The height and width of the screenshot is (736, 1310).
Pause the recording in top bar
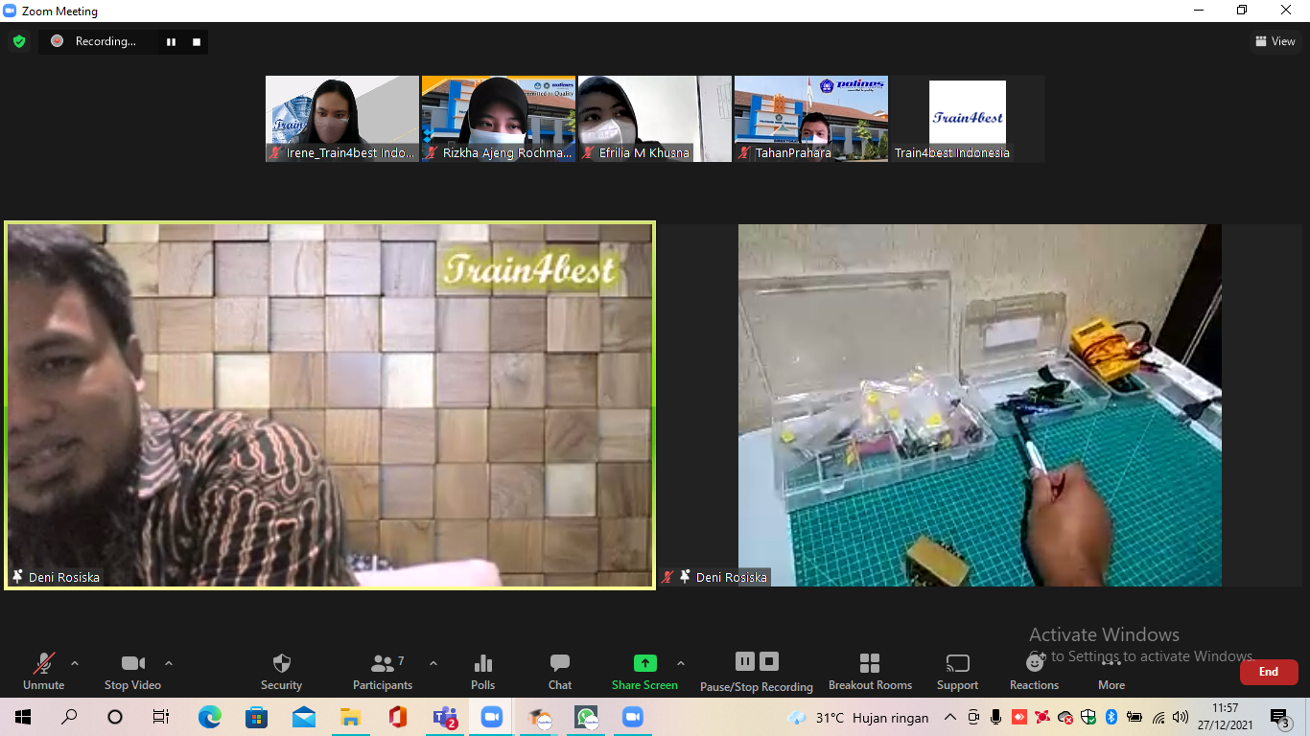172,41
